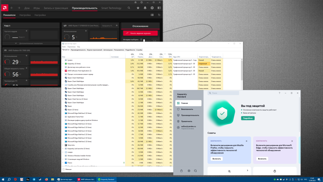This screenshot has width=323, height=182.
Task: Open the Steam icon on the taskbar
Action: pos(40,179)
